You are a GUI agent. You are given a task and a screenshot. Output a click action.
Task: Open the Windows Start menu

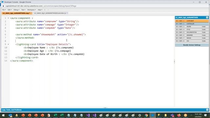point(3,115)
